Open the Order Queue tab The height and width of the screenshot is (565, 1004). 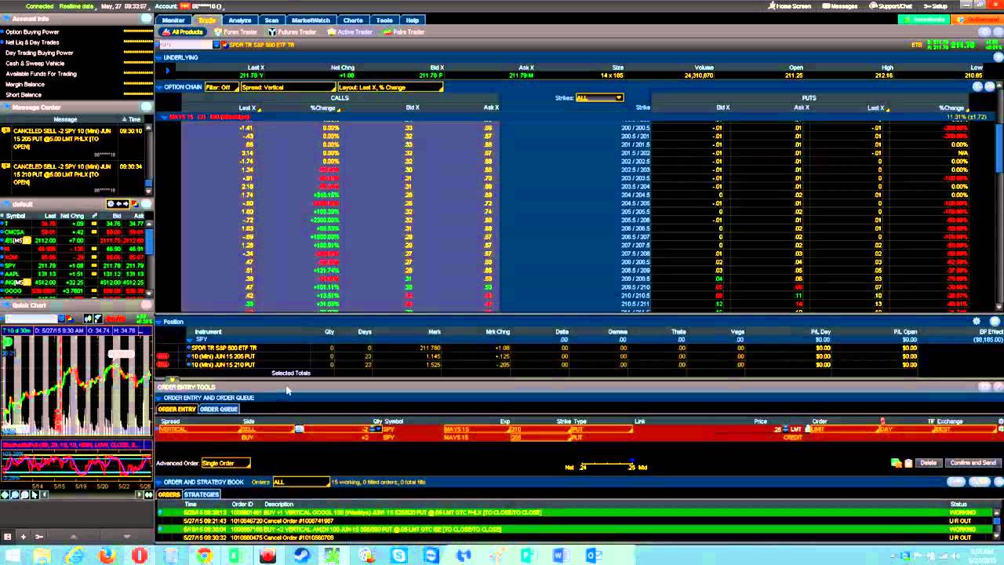coord(218,409)
